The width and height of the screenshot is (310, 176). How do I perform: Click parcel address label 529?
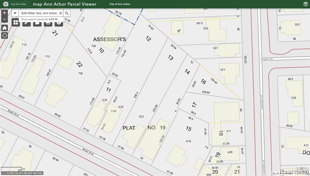[x=294, y=98]
